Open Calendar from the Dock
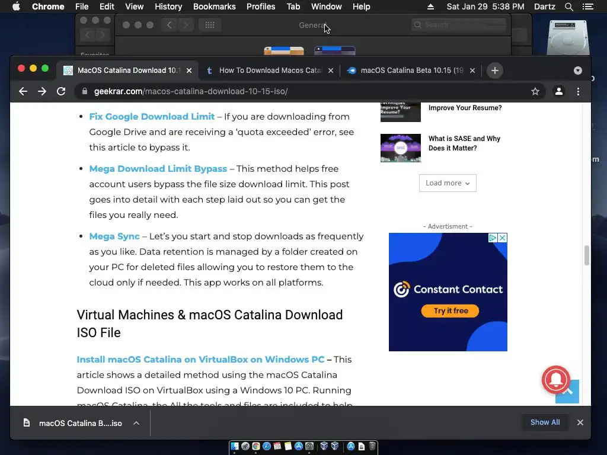 click(277, 446)
